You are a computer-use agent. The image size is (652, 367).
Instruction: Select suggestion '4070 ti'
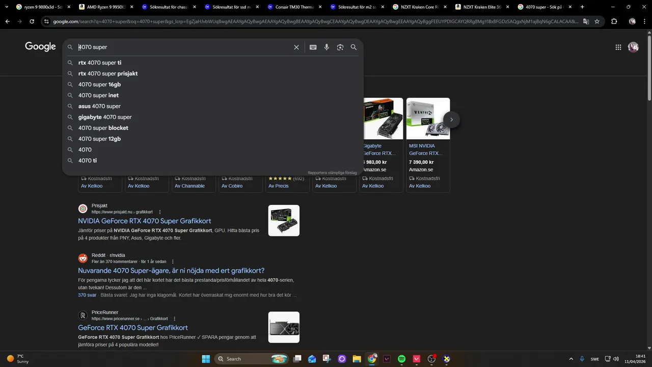[x=213, y=161]
